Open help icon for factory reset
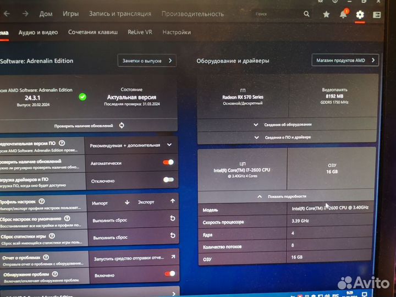This screenshot has width=396, height=297. pyautogui.click(x=67, y=218)
